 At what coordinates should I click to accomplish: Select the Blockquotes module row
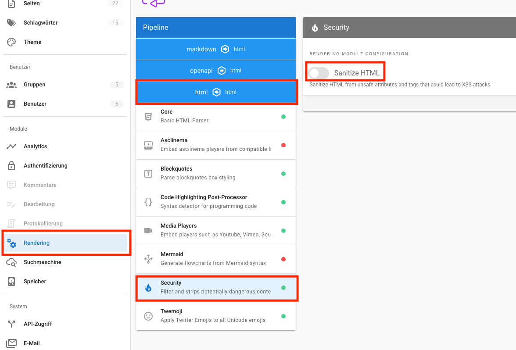coord(216,174)
